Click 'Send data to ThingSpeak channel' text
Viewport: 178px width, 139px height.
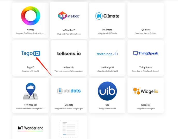(x=146, y=71)
